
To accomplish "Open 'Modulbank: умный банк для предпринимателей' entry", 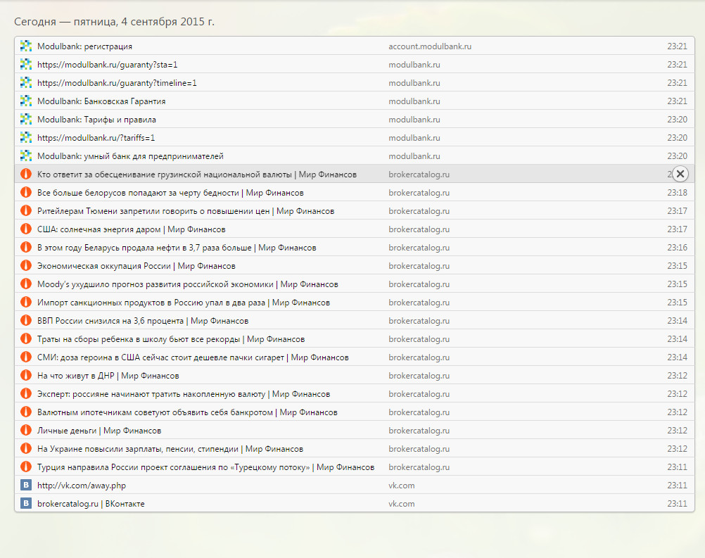I will click(130, 156).
